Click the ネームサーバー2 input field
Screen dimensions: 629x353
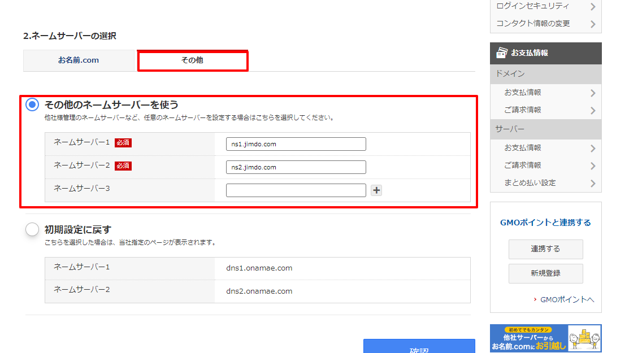click(x=296, y=167)
